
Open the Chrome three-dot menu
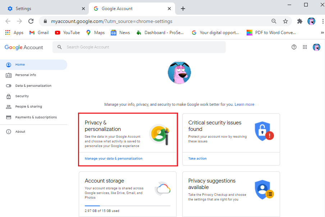[x=322, y=21]
